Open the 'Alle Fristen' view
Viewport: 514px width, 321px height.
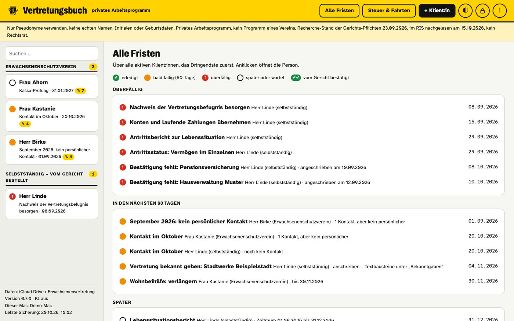(x=339, y=11)
